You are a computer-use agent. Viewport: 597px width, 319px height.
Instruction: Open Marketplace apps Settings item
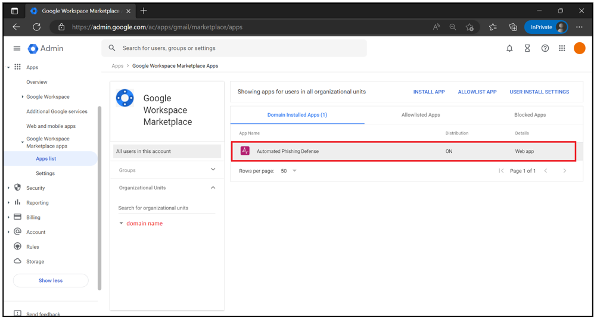45,173
